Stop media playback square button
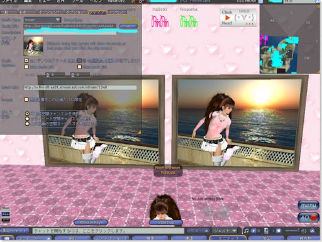The image size is (322, 242). pyautogui.click(x=279, y=231)
